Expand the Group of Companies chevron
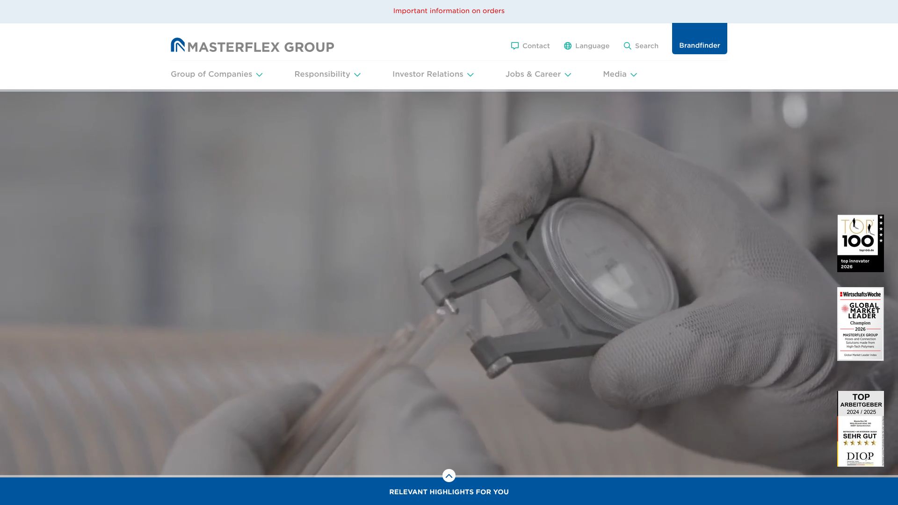The width and height of the screenshot is (898, 505). [x=259, y=75]
